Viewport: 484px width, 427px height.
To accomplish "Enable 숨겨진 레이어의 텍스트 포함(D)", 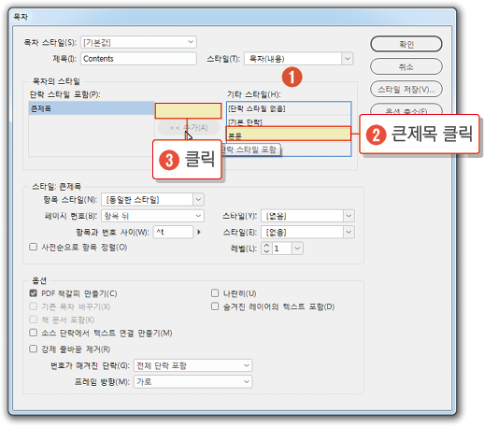I will click(215, 306).
